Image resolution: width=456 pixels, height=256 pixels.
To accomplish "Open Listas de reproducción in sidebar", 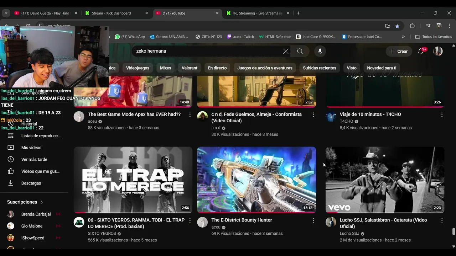I will coord(34,136).
